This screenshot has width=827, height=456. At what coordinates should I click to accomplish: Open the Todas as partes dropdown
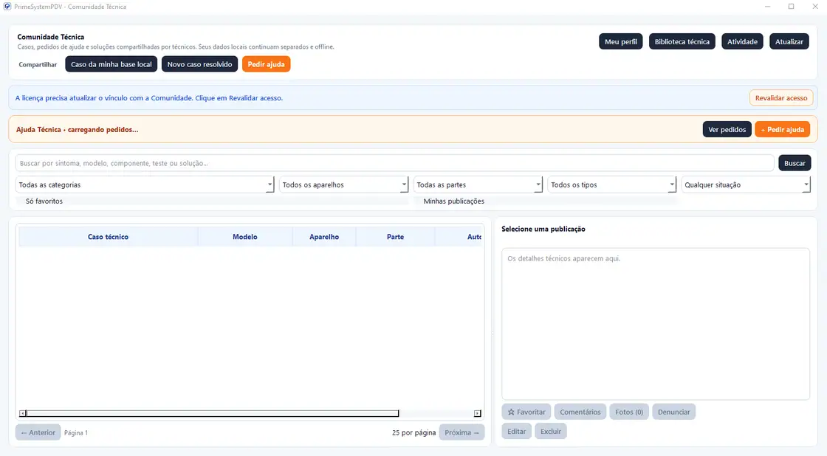[x=478, y=184]
